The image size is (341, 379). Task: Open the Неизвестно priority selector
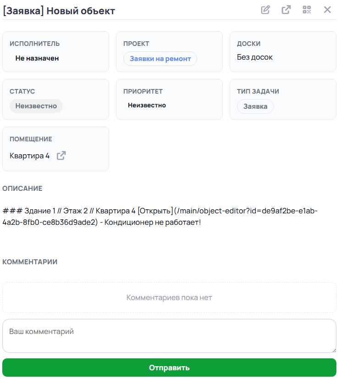coord(147,105)
